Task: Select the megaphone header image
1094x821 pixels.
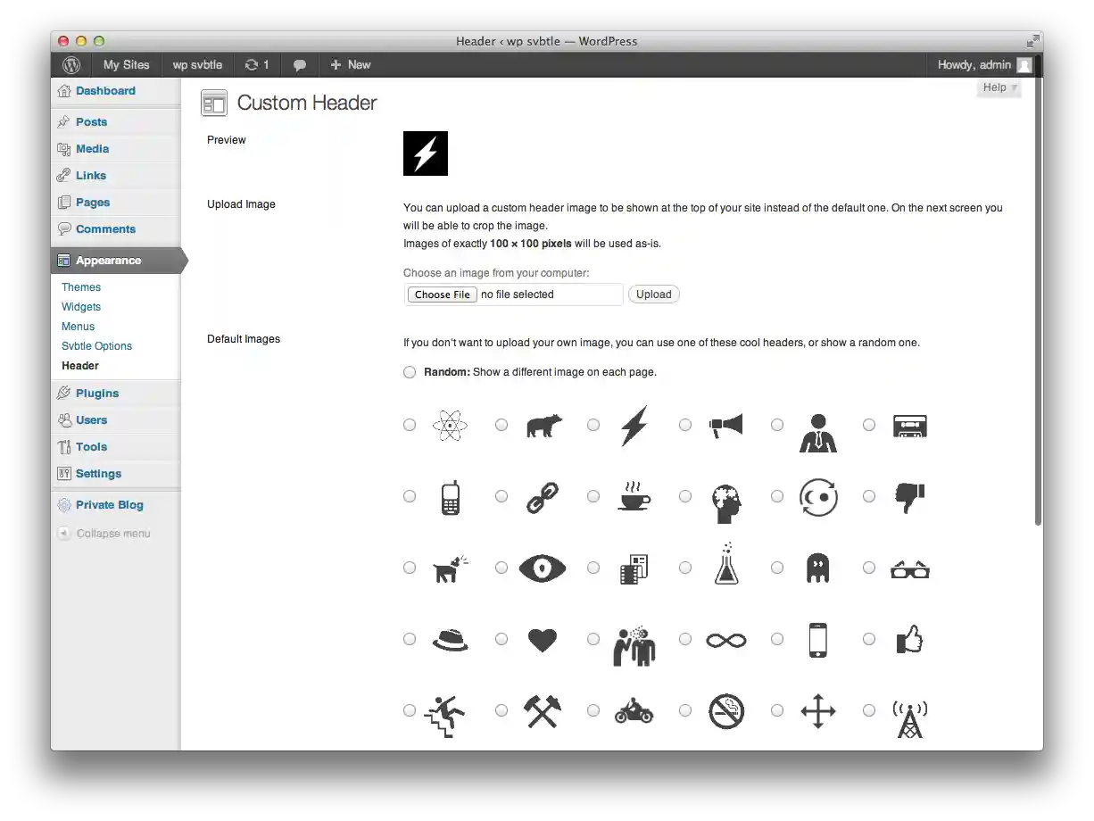Action: tap(726, 426)
